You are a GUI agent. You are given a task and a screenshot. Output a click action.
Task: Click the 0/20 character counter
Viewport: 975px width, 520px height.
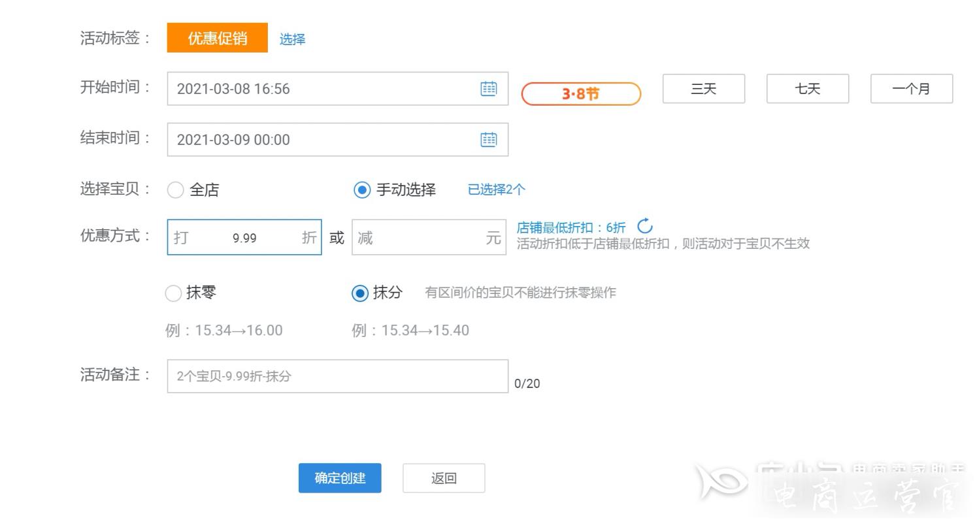[x=527, y=383]
